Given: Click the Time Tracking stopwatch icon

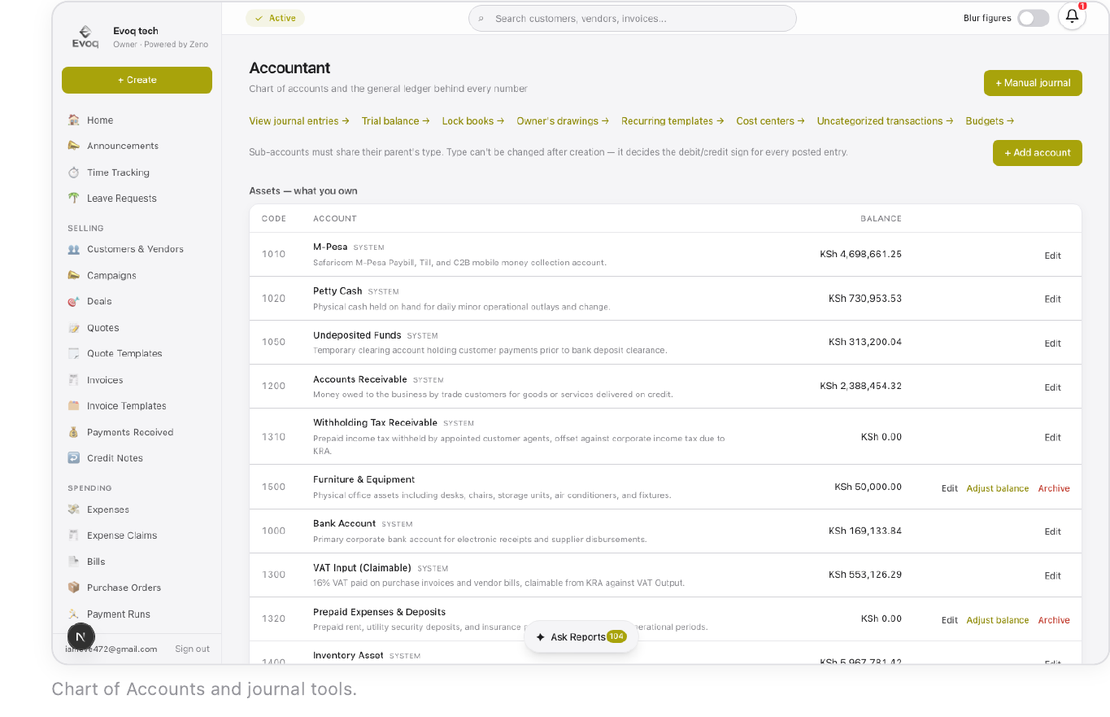Looking at the screenshot, I should (74, 173).
